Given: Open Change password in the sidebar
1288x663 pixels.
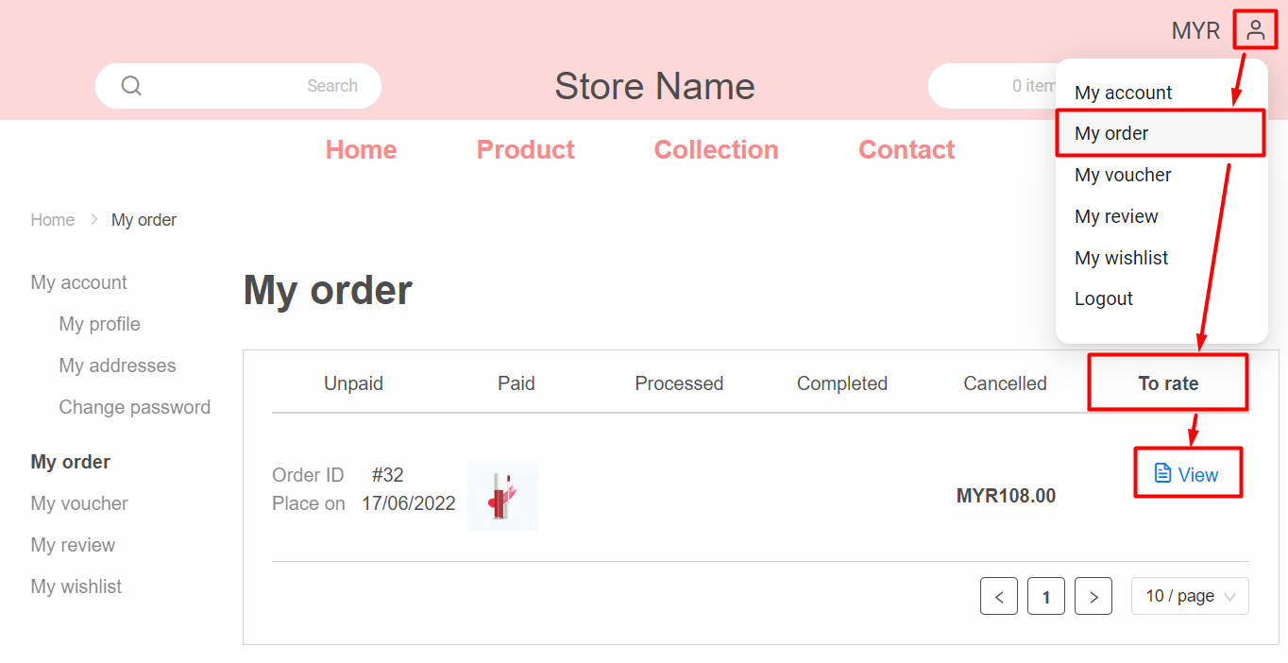Looking at the screenshot, I should click(x=135, y=407).
